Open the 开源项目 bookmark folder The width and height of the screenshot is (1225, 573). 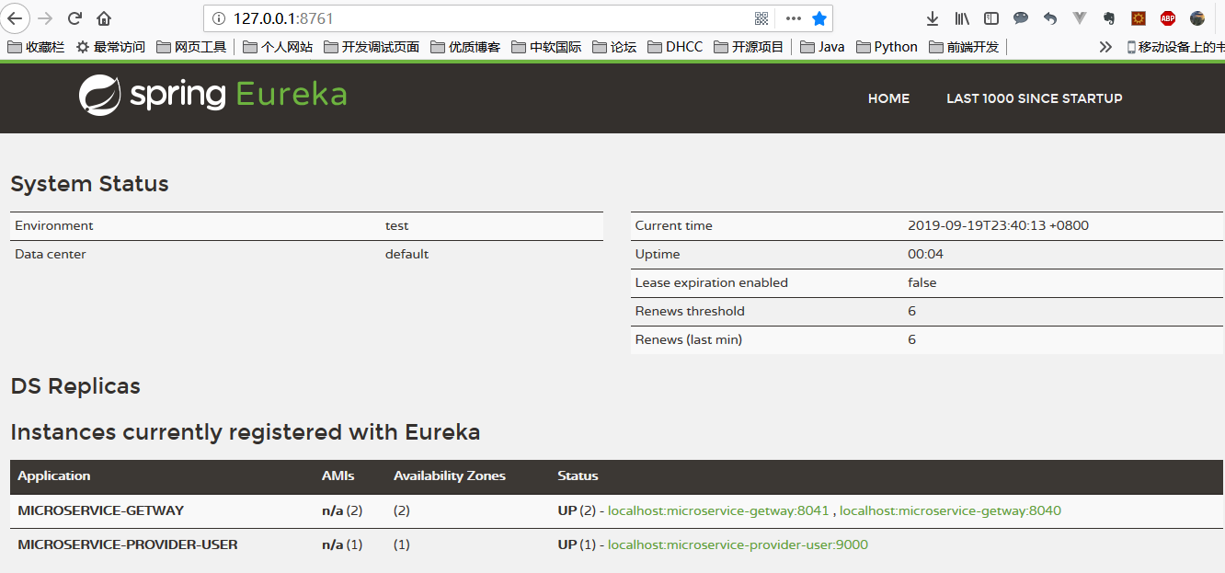click(749, 47)
